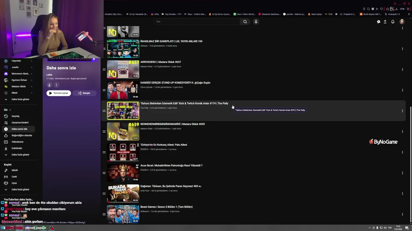Grab reorder handle of ARRIVEDERCI video
Screen dimensions: 412x231
(x=104, y=69)
